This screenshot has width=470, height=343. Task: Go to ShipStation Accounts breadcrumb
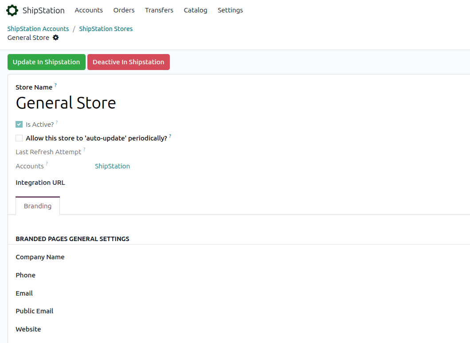(38, 29)
